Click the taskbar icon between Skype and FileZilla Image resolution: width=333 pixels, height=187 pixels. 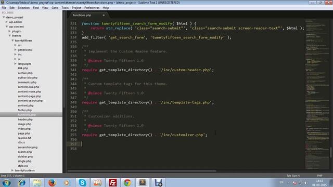click(x=97, y=183)
